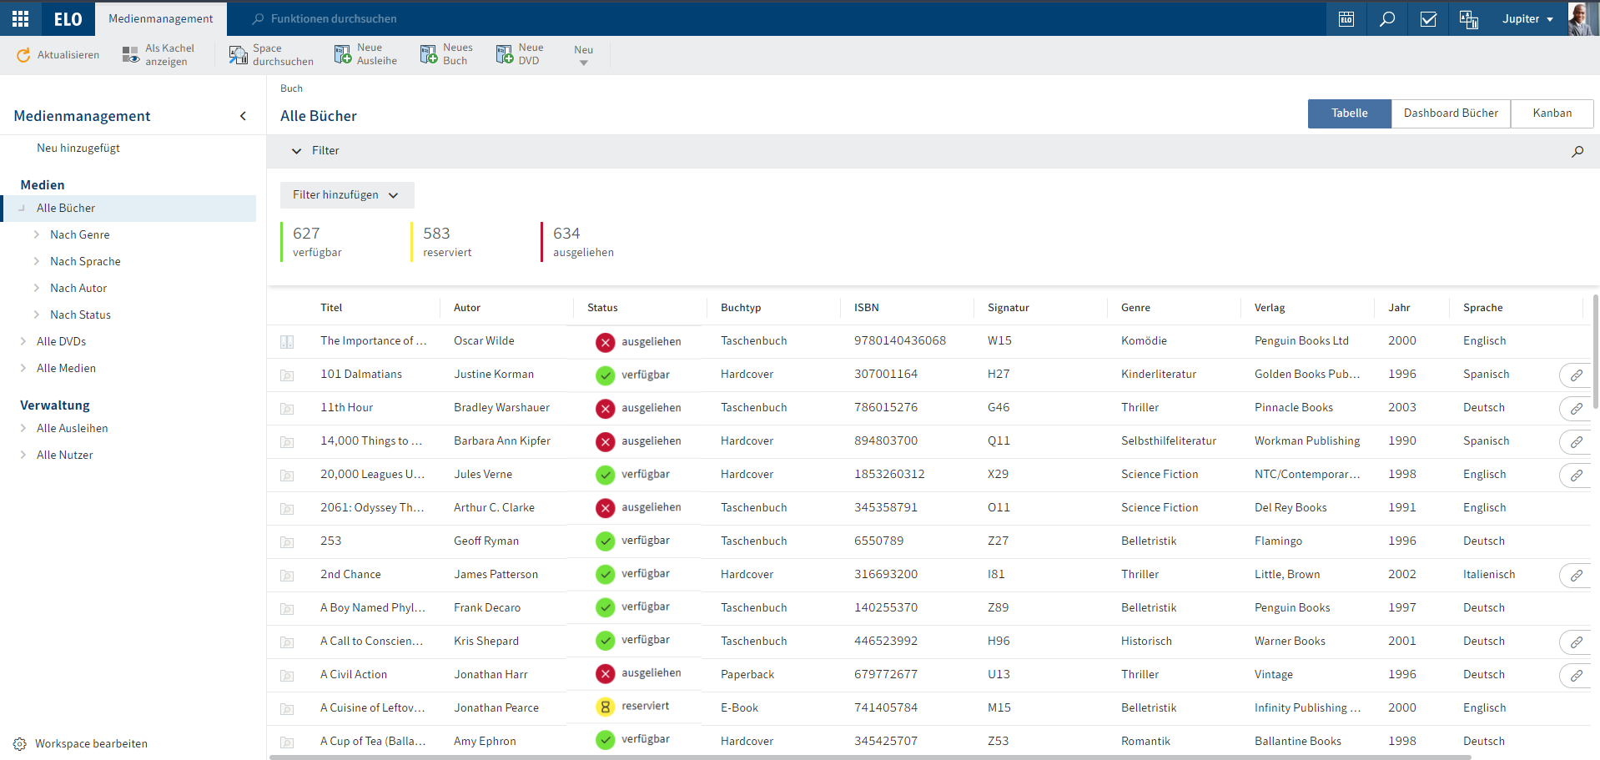Screen dimensions: 1600x760
Task: Click Als Kachel anzeigen
Action: pos(158,55)
